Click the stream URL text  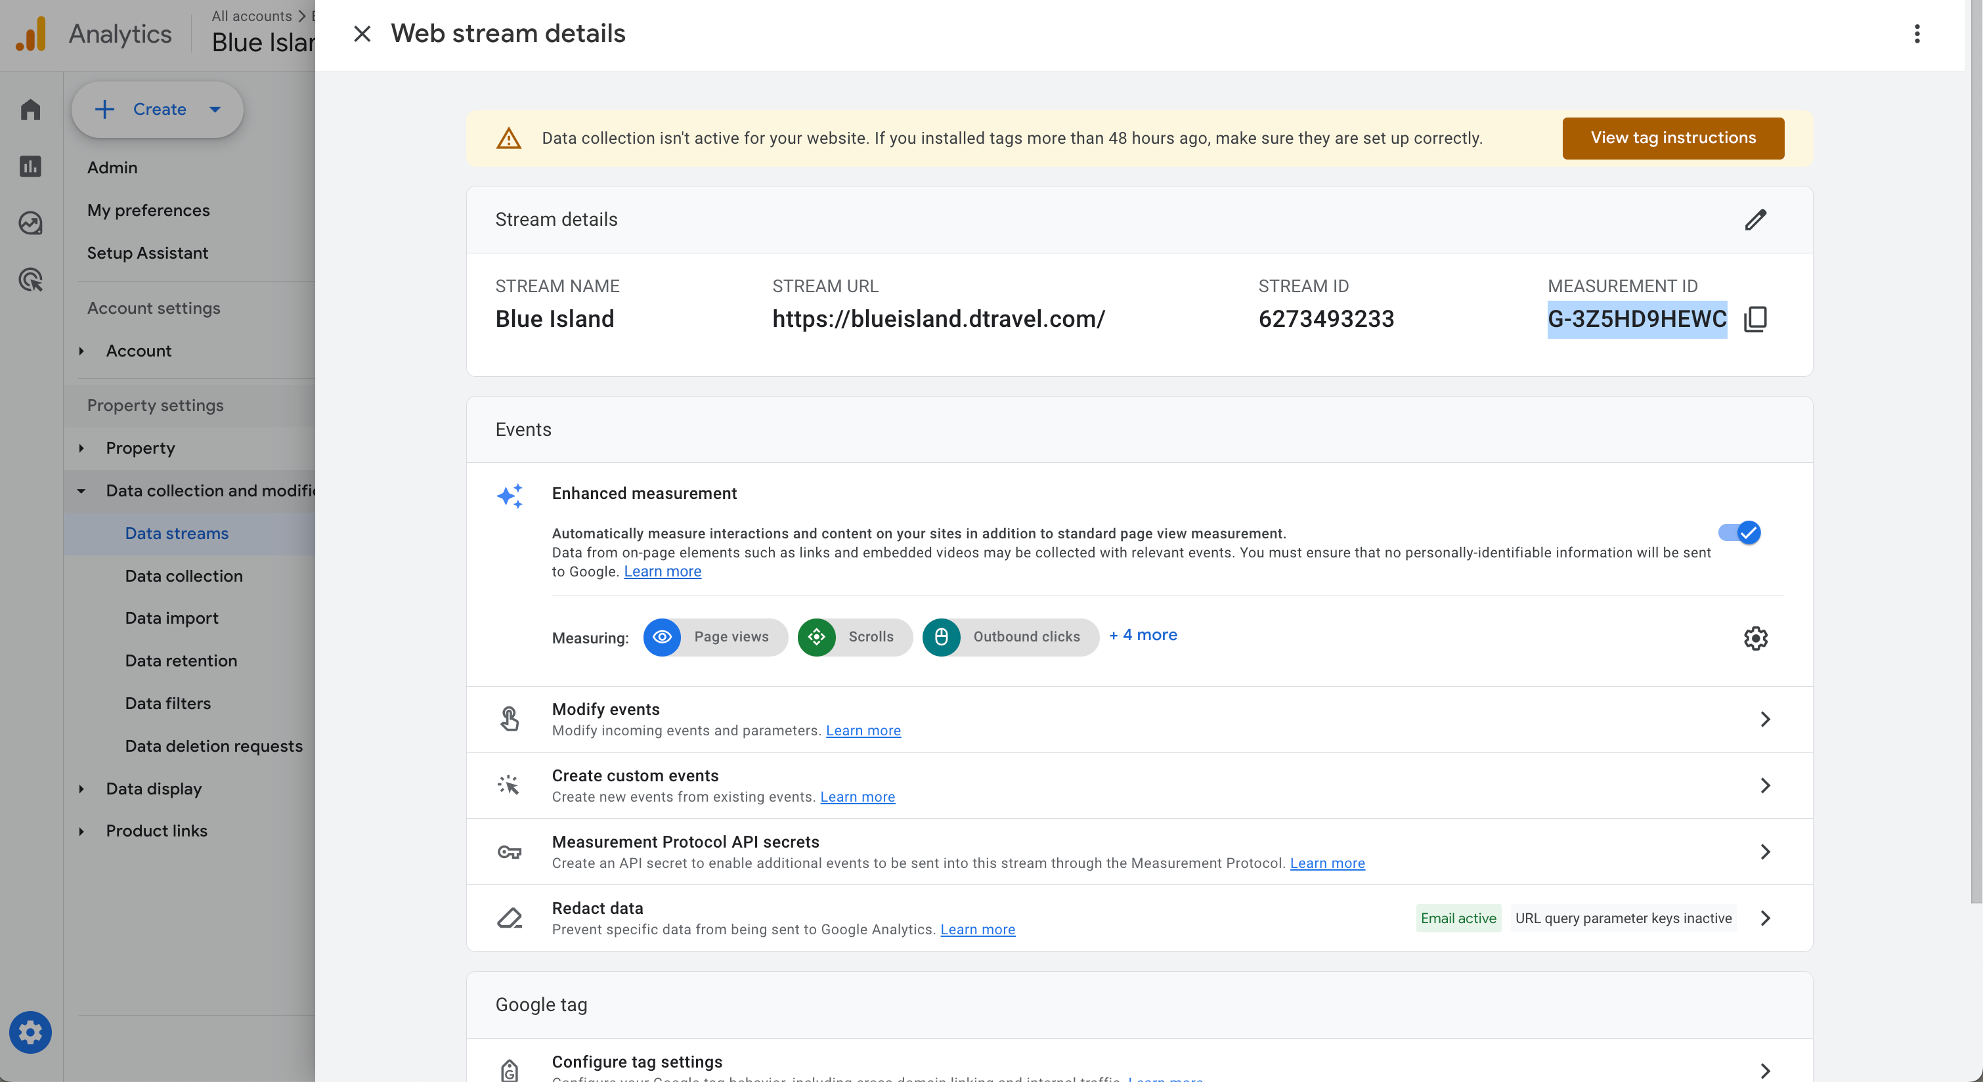938,318
